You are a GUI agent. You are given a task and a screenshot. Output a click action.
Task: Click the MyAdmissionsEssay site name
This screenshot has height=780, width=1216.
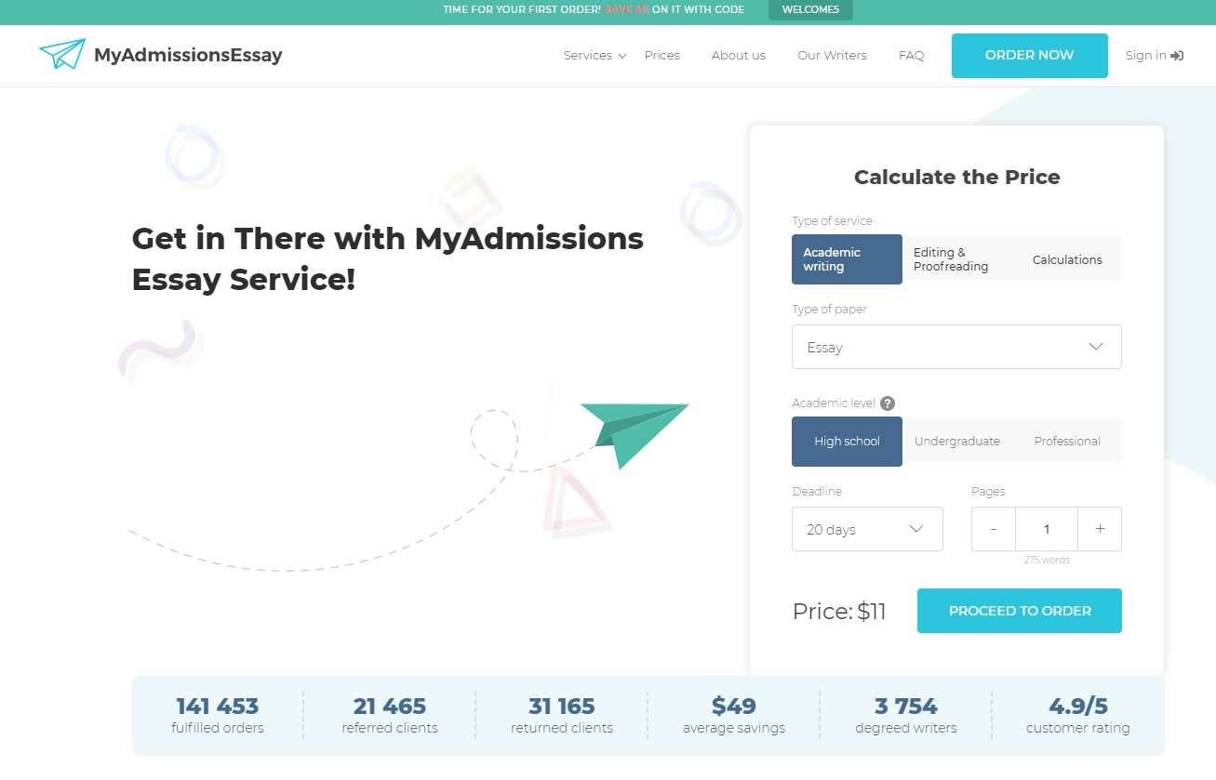[188, 55]
